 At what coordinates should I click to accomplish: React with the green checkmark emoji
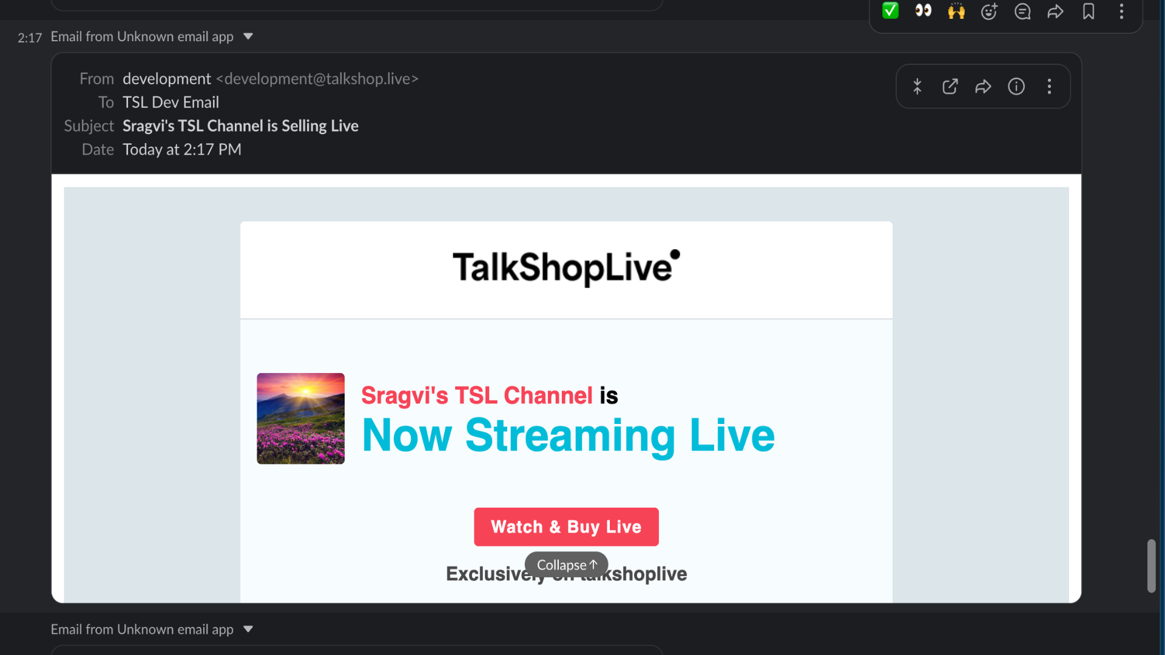890,11
